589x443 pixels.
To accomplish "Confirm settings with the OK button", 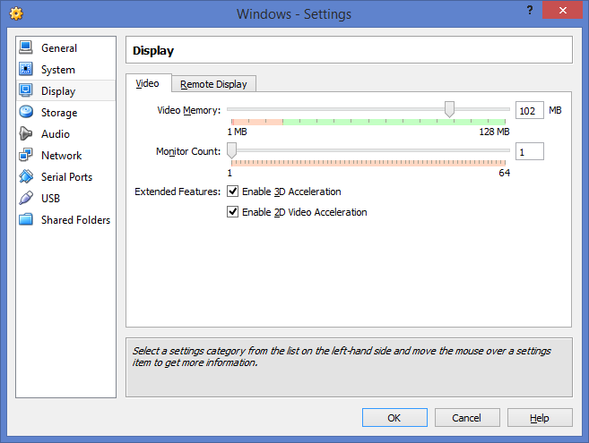I will (x=394, y=417).
